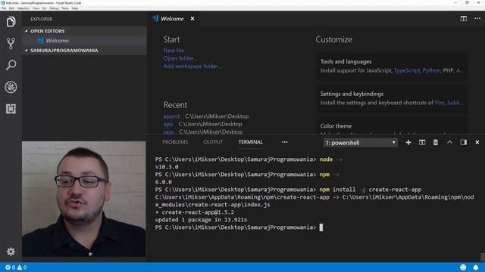The height and width of the screenshot is (272, 485).
Task: Split the terminal pane
Action: (422, 143)
